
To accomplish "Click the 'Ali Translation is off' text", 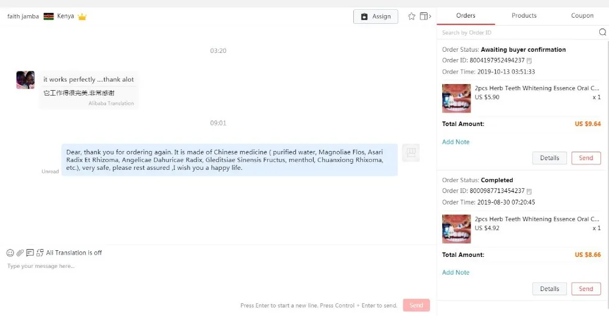I will click(x=74, y=253).
